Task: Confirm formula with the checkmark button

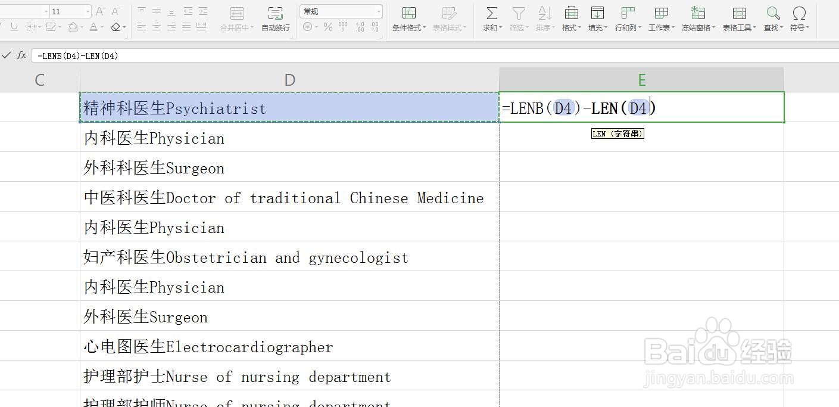Action: point(7,55)
